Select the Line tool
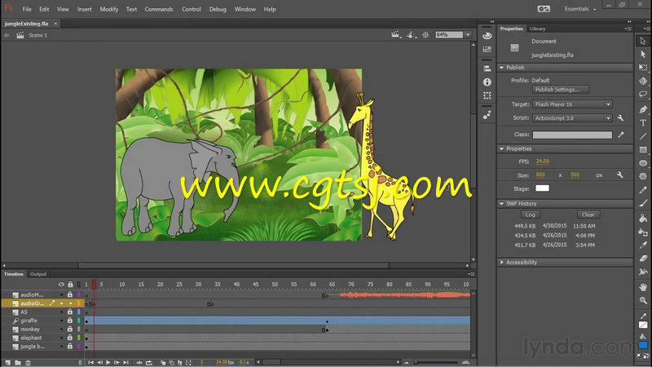This screenshot has width=652, height=367. [643, 136]
